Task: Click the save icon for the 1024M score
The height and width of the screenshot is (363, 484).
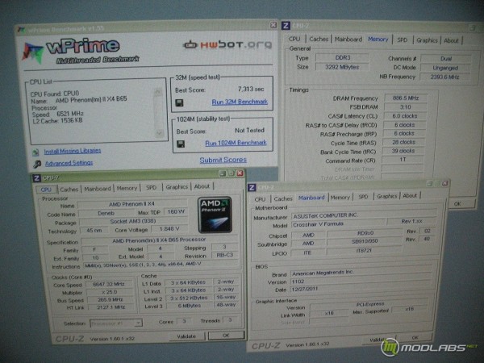Action: tap(181, 144)
